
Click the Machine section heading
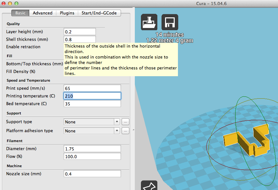coord(14,166)
